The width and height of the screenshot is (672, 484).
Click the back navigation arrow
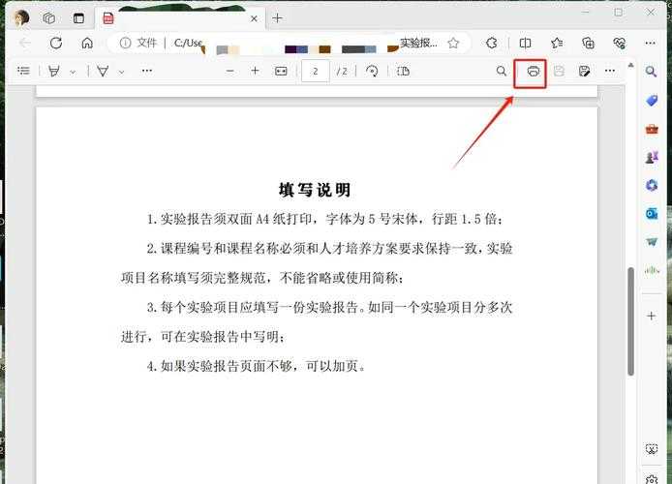pos(25,43)
